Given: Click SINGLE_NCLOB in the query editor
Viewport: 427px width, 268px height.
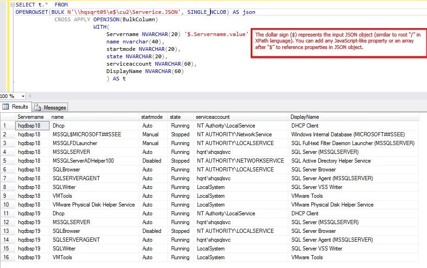Looking at the screenshot, I should [x=207, y=12].
